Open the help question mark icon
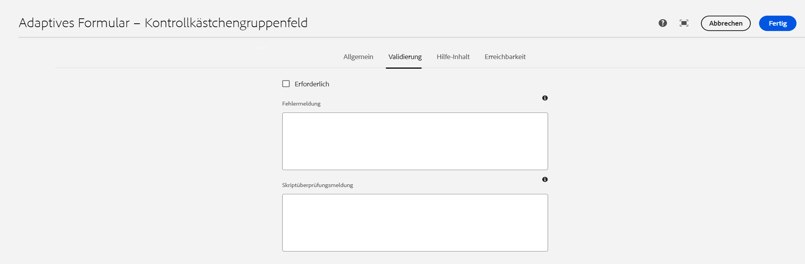Screen dimensions: 805x264 [663, 23]
